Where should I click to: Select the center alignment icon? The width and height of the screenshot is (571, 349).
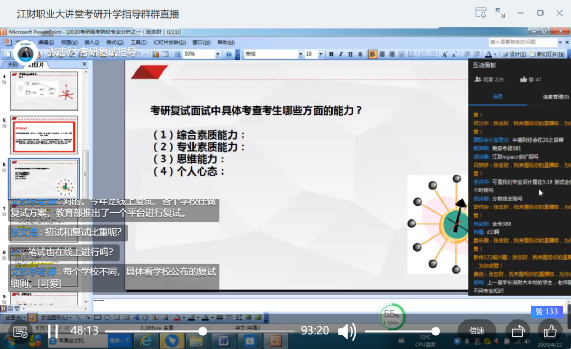click(382, 54)
